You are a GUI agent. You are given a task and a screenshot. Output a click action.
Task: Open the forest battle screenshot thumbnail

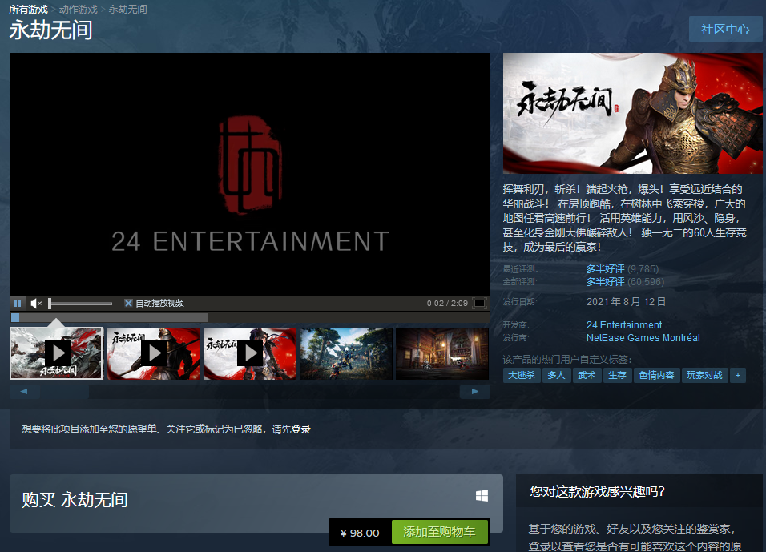click(346, 353)
